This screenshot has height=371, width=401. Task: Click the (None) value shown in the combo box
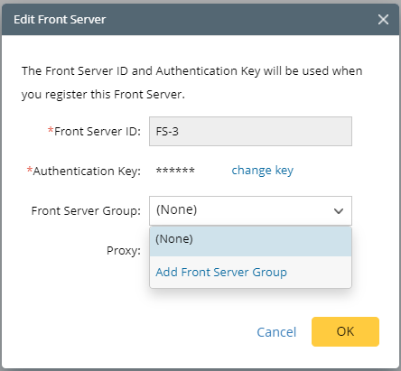(176, 209)
